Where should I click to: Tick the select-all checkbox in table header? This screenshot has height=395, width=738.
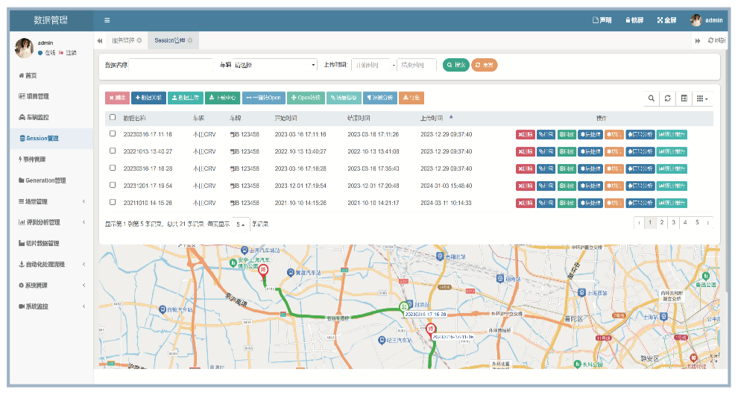pyautogui.click(x=113, y=117)
